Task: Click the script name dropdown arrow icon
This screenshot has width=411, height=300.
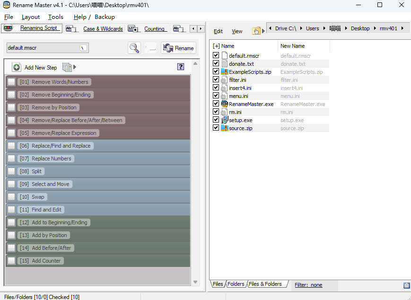Action: tap(83, 48)
